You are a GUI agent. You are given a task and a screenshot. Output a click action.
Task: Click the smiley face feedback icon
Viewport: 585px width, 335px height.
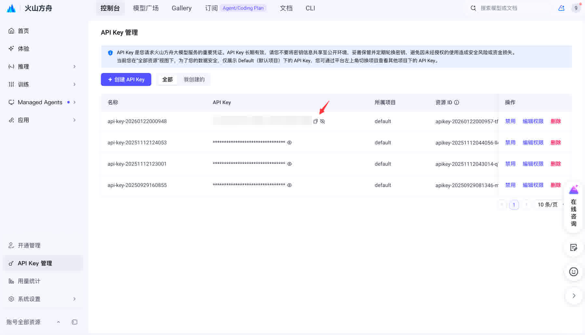574,272
